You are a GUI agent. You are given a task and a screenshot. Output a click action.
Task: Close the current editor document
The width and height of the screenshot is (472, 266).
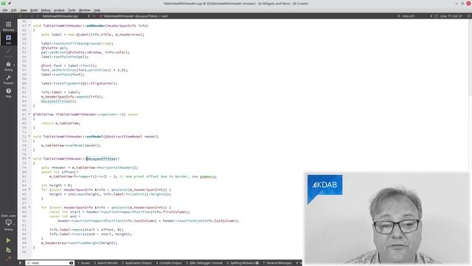click(x=94, y=16)
